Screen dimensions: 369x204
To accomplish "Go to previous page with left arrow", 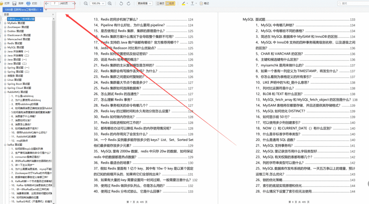I will [47, 3].
